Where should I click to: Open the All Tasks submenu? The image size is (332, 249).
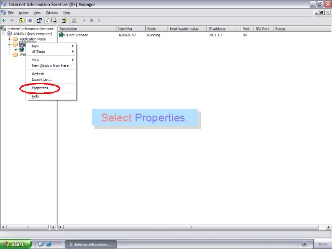38,51
